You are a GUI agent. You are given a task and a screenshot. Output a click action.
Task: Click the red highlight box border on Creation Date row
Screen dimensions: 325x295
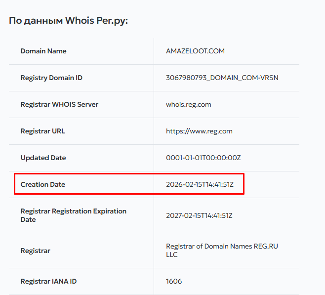point(129,174)
